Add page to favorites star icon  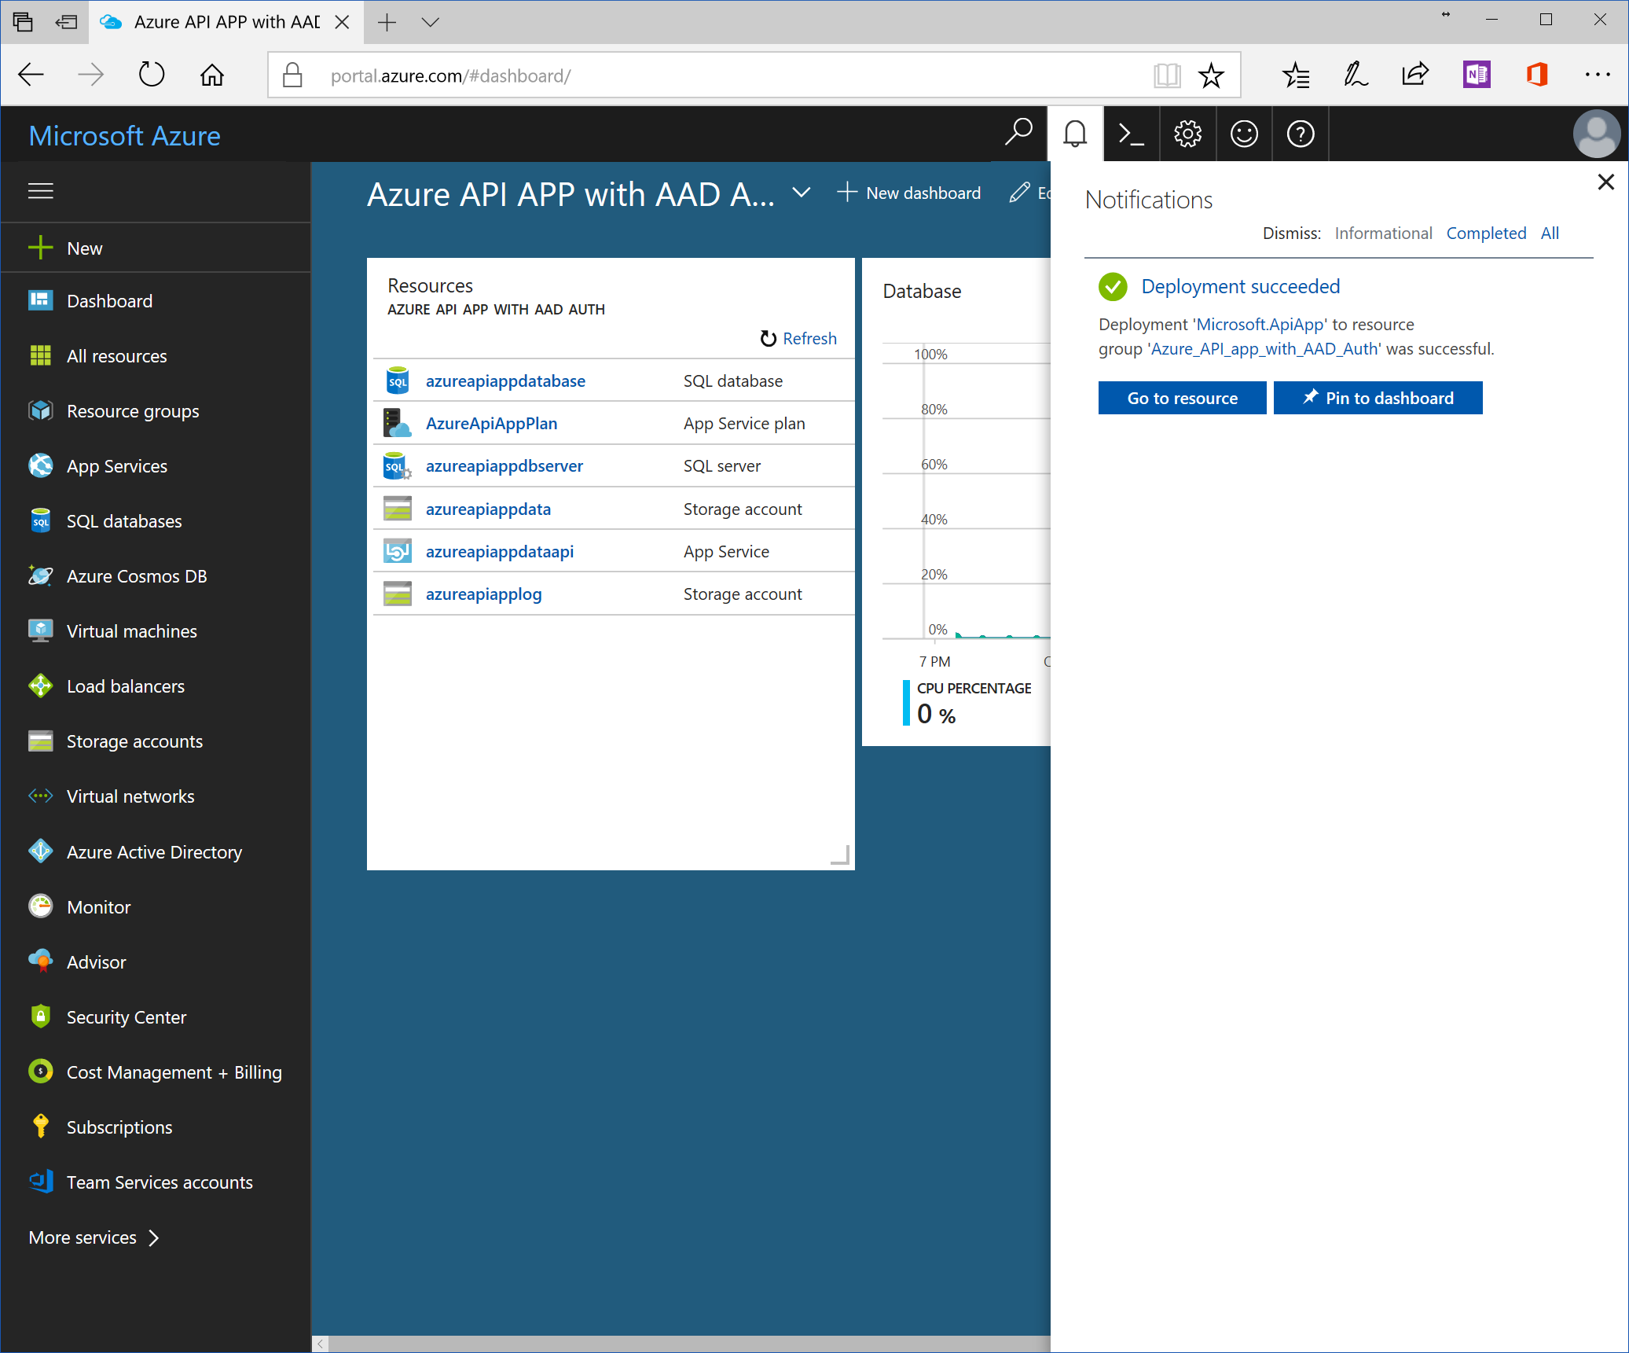(1211, 76)
